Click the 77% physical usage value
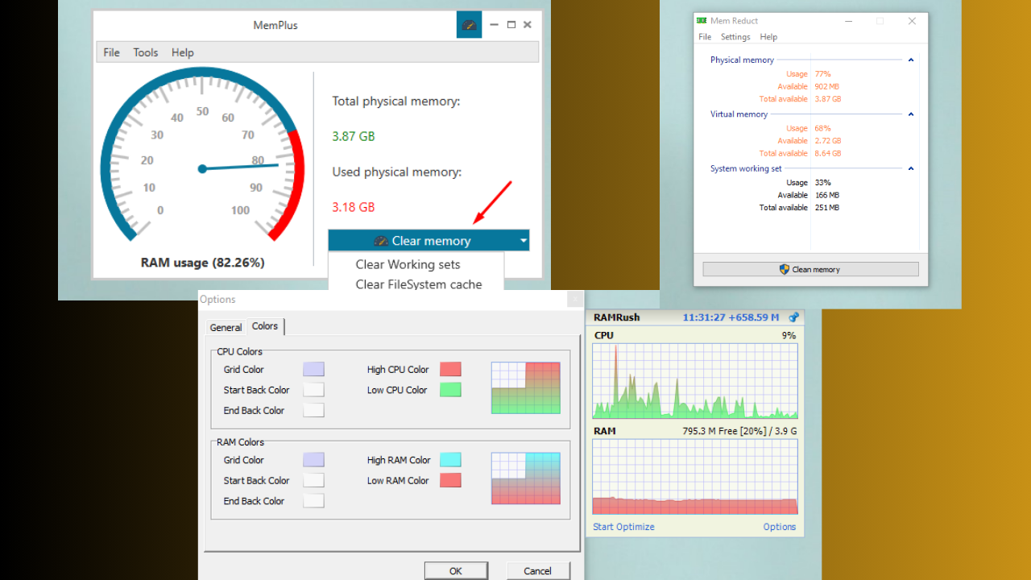Screen dimensions: 1031x580 point(822,74)
